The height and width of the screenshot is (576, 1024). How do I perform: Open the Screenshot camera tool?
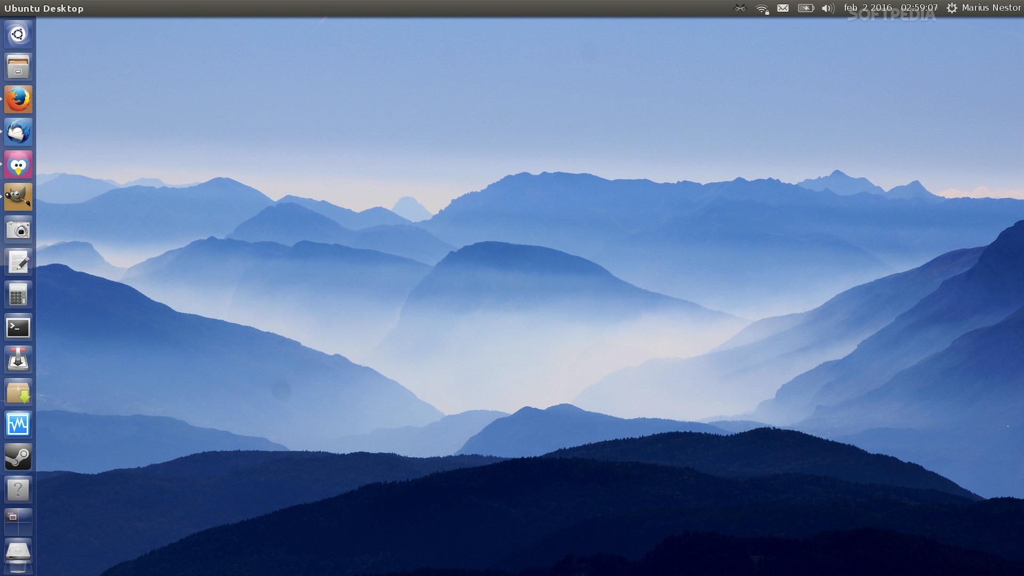pos(18,230)
